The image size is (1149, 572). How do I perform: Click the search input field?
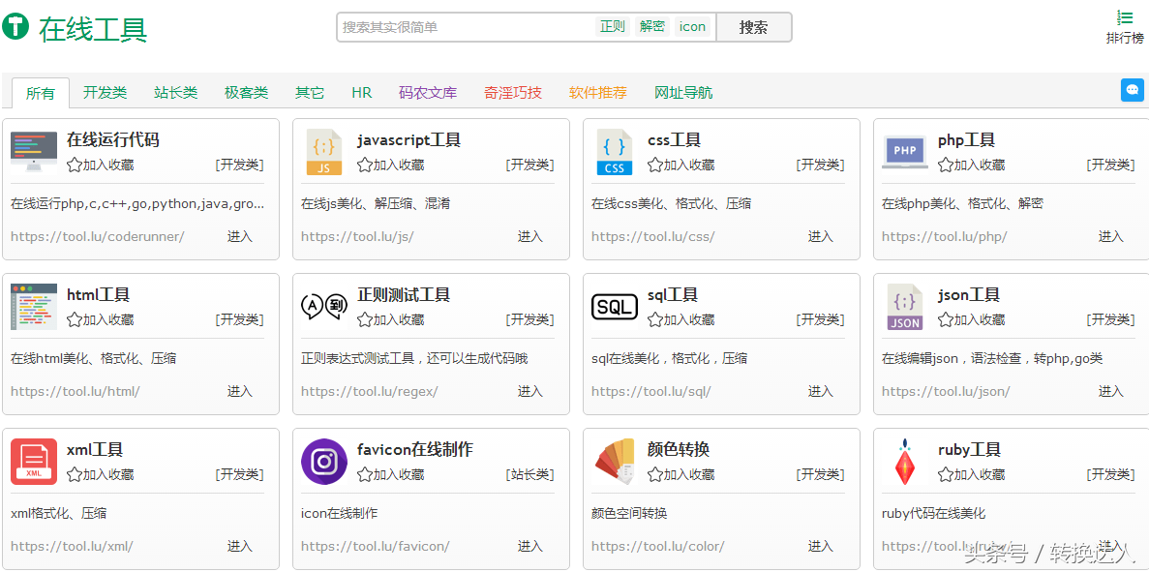point(465,27)
